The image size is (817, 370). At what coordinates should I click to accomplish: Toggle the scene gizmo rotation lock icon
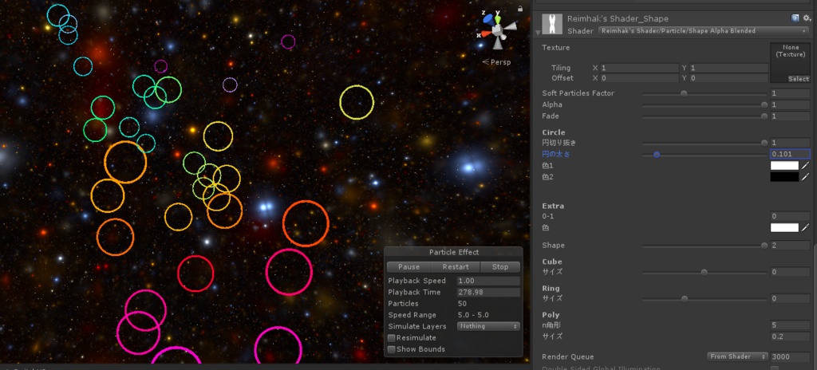point(520,9)
